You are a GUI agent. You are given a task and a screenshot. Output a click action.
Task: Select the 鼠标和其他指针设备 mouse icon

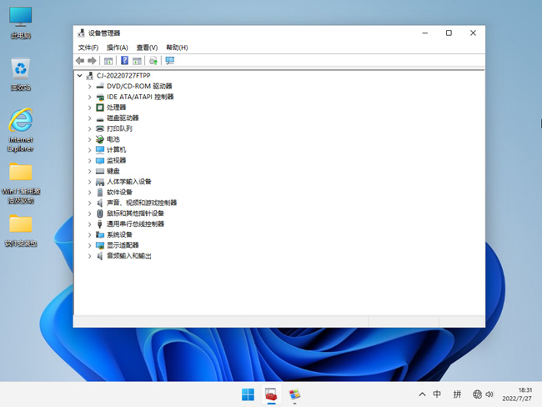[100, 214]
